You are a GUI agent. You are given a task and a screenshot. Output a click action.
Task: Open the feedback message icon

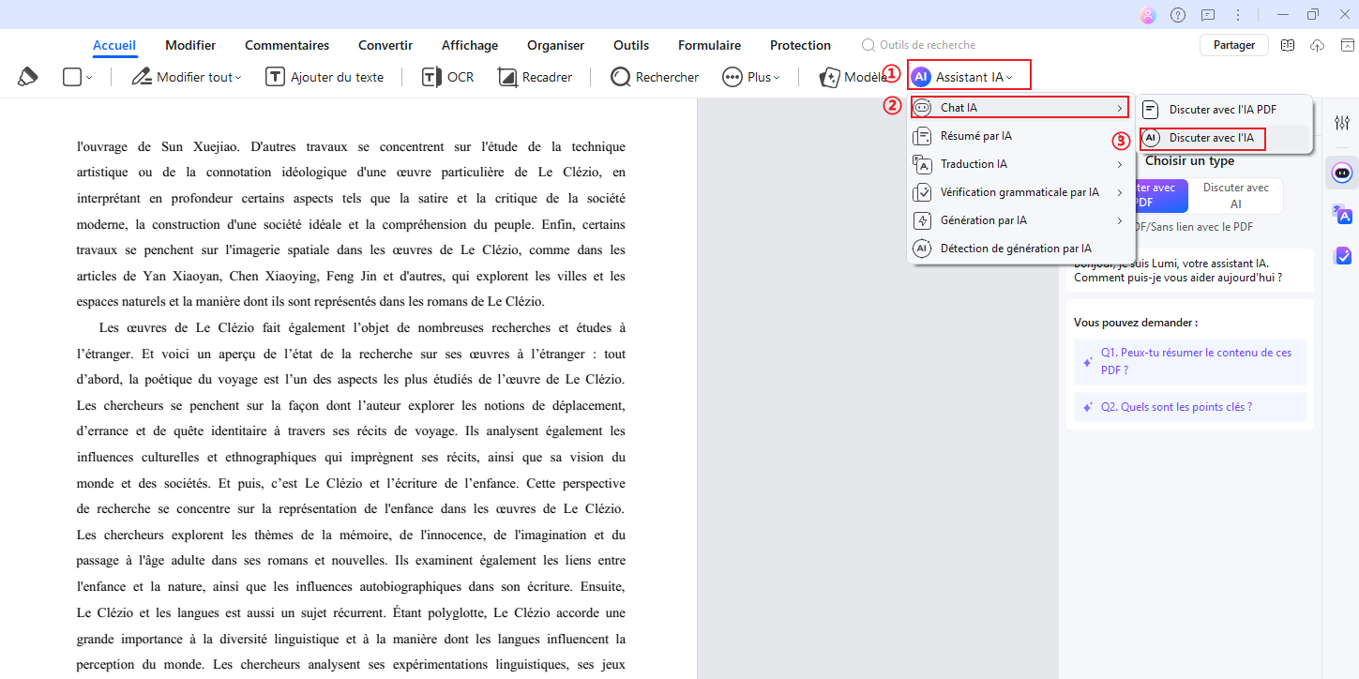coord(1208,15)
